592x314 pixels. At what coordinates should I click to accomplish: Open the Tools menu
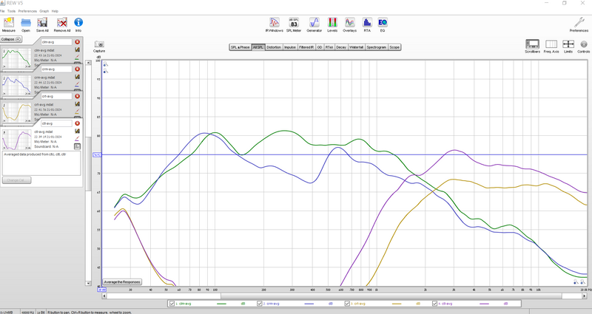(x=11, y=11)
